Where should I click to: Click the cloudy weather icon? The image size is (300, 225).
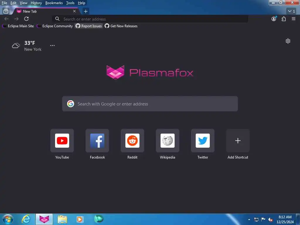(16, 45)
